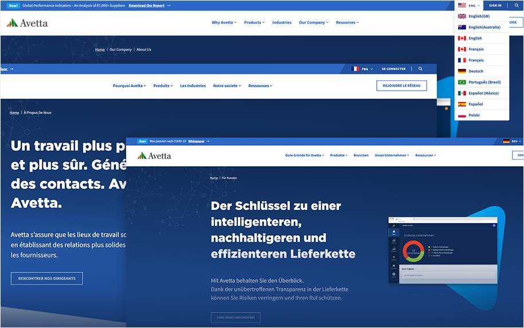Screen dimensions: 524x328
Task: Expand Unser Unternehmen menu
Action: click(x=392, y=155)
